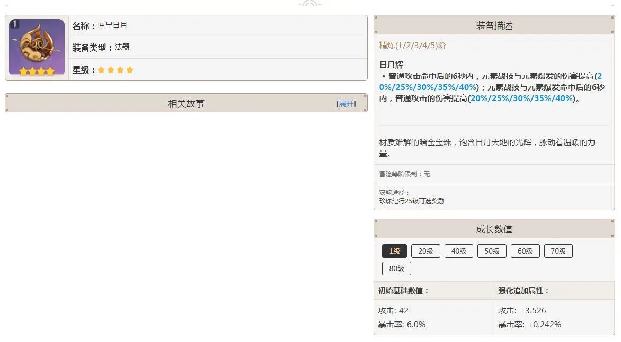The image size is (621, 342).
Task: Click the decorative ornament at page top
Action: pos(310,4)
